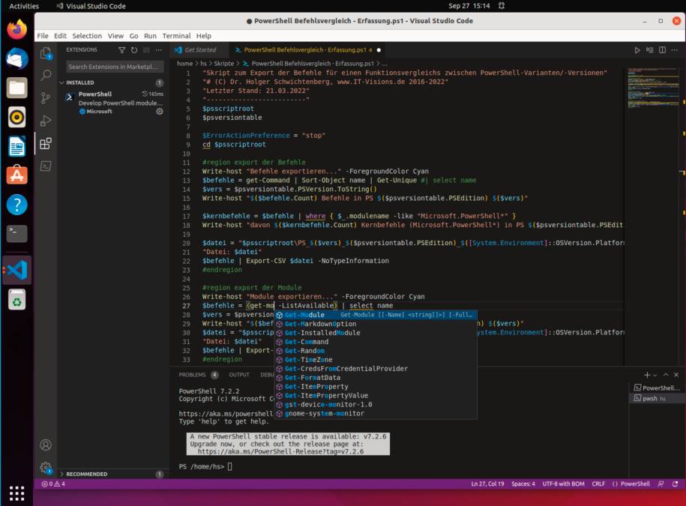
Task: Open editor more actions ellipsis
Action: tap(675, 50)
